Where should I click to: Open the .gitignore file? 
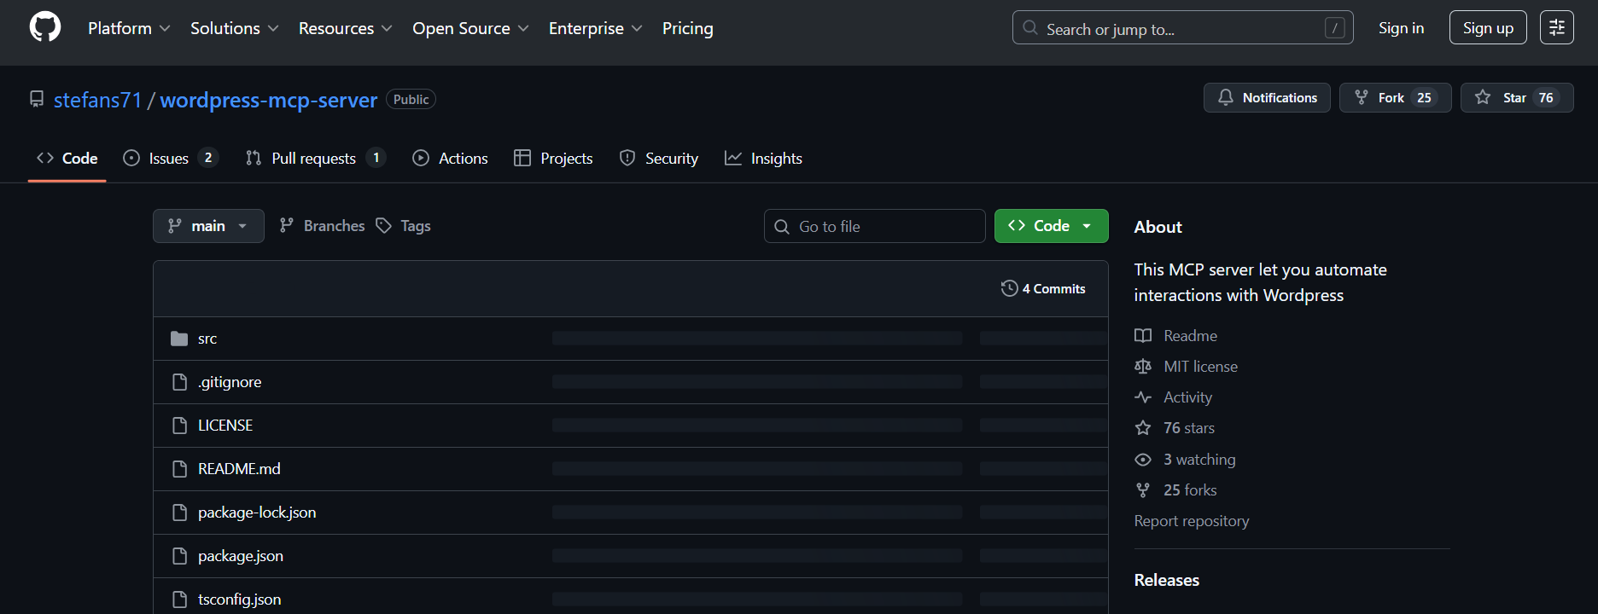pos(230,382)
